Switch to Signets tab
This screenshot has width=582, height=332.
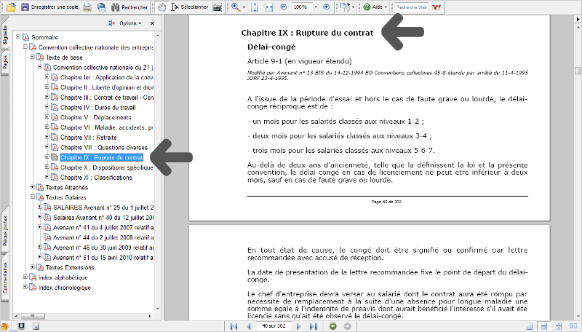[x=5, y=35]
